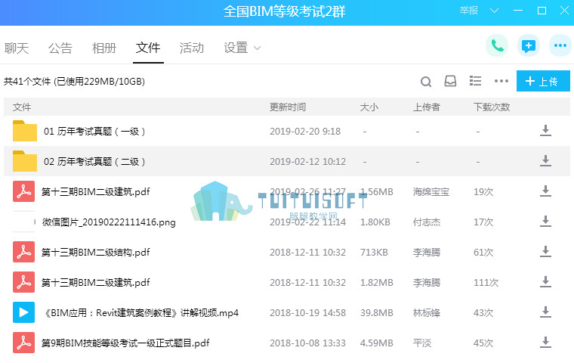Screen dimensions: 574x363
Task: Search files with the magnifier icon
Action: (x=426, y=81)
